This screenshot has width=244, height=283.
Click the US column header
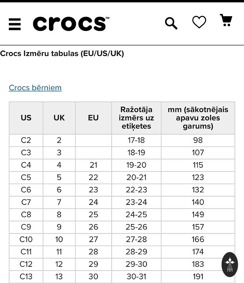pyautogui.click(x=26, y=118)
